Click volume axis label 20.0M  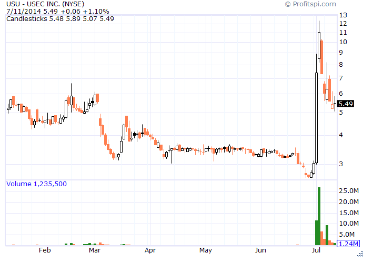tap(349, 202)
